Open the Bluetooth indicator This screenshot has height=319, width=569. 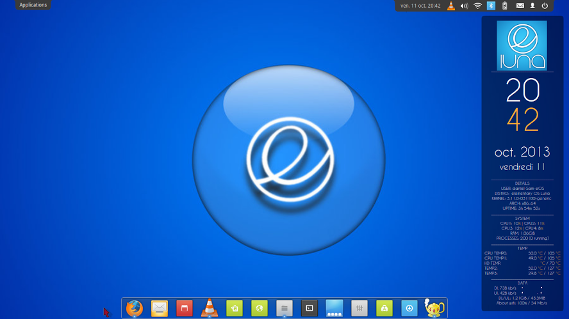491,6
